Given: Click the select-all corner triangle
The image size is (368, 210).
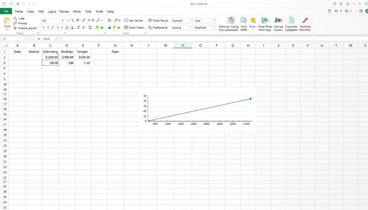Looking at the screenshot, I should (6, 46).
